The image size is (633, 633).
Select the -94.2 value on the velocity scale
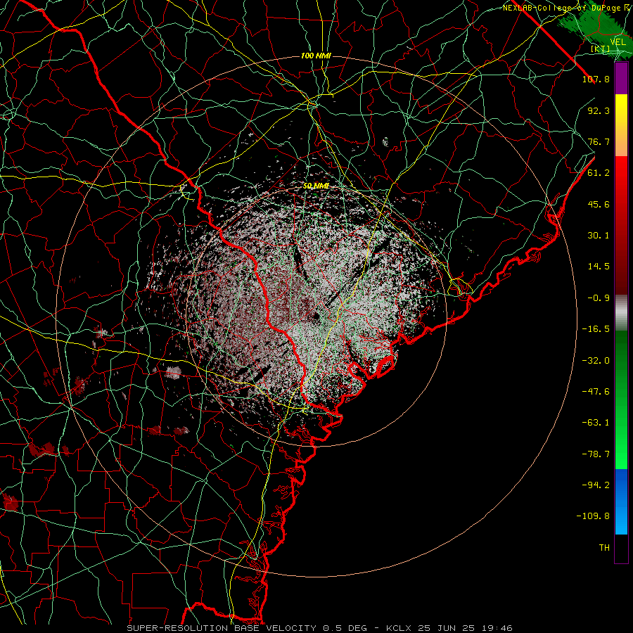click(x=596, y=485)
